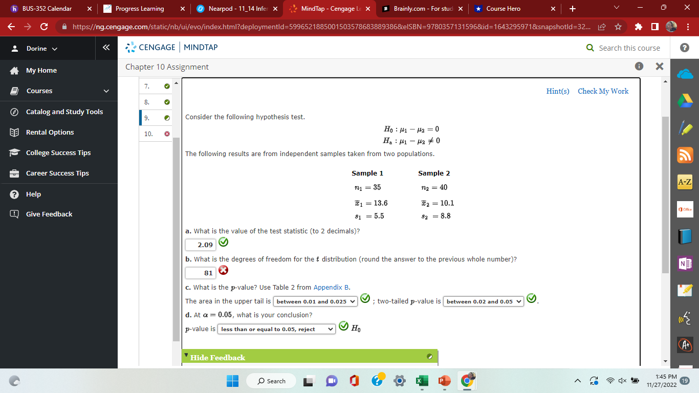
Task: Collapse the navigation sidebar with the double-chevron
Action: pos(106,47)
